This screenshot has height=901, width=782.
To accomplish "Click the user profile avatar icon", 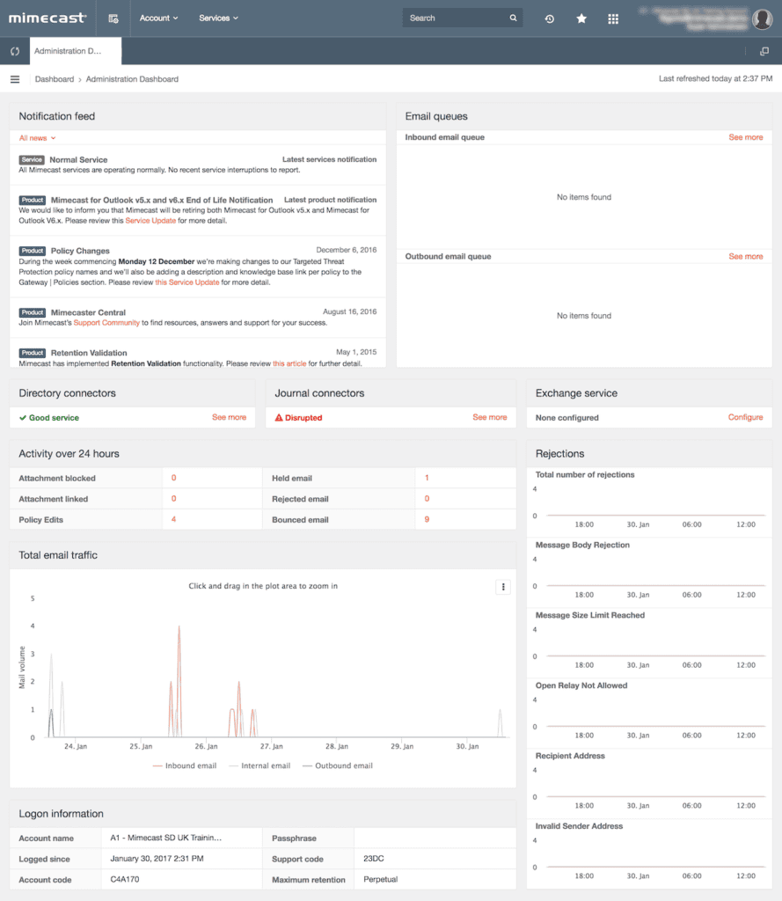I will [x=762, y=18].
